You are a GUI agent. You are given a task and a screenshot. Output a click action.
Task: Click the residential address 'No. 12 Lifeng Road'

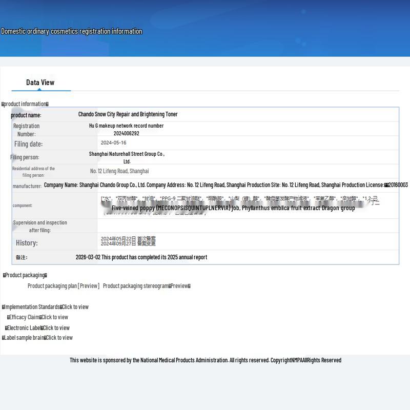click(119, 171)
